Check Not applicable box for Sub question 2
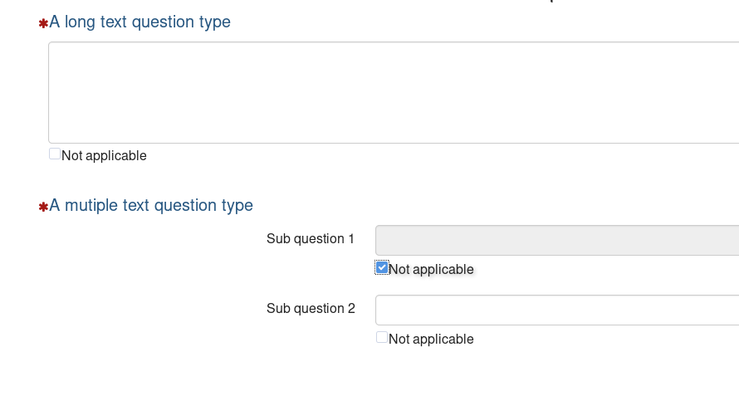Viewport: 739px width, 396px height. (x=382, y=337)
